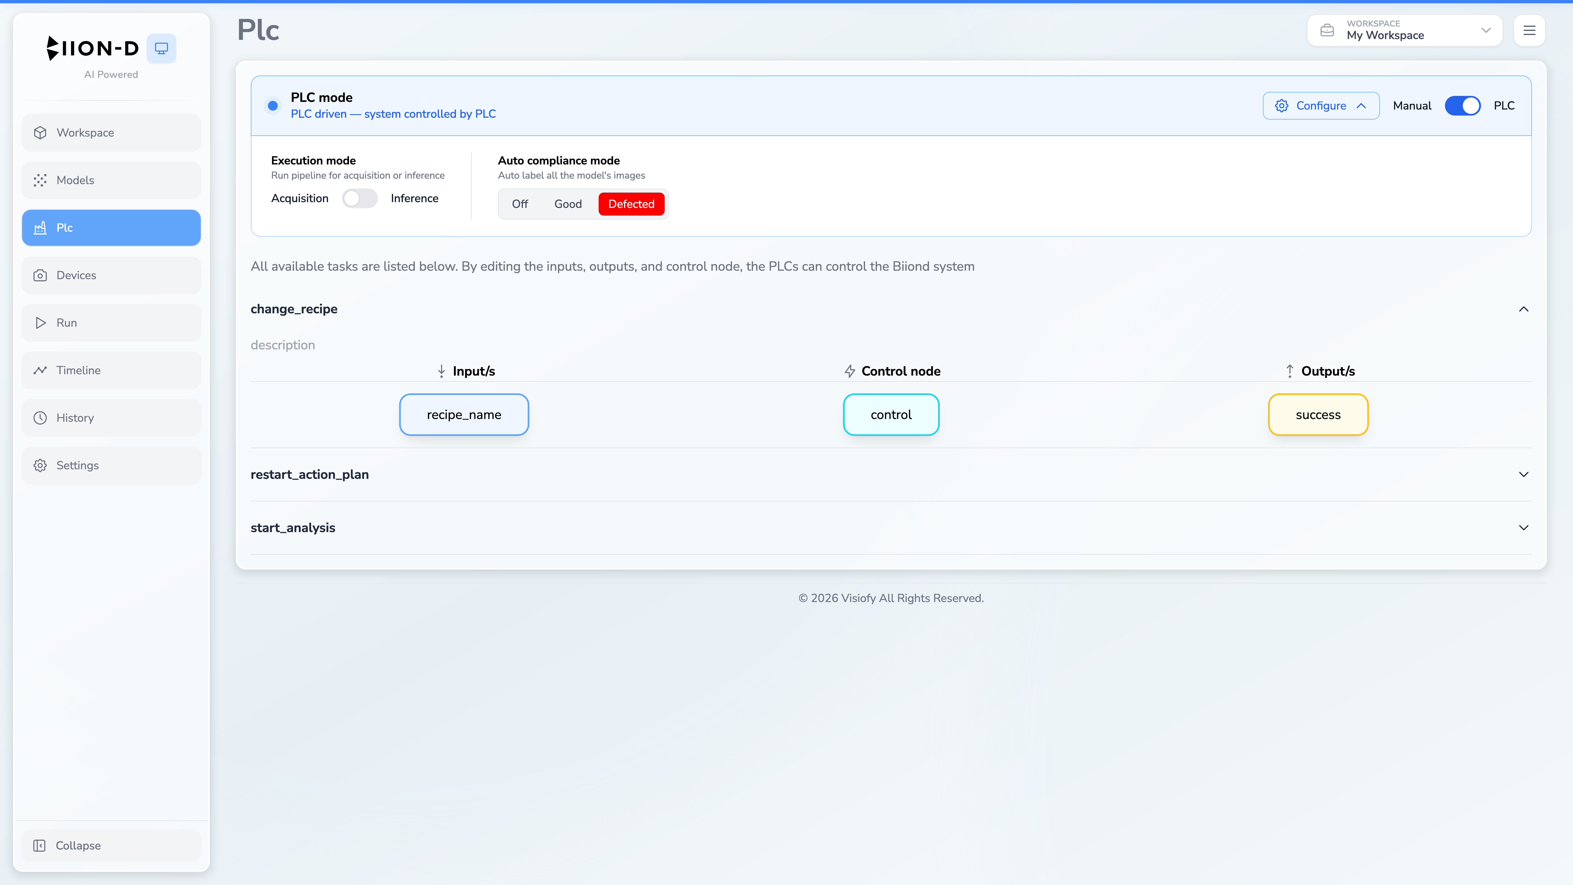Click the Devices camera icon in sidebar
This screenshot has height=885, width=1573.
point(40,275)
